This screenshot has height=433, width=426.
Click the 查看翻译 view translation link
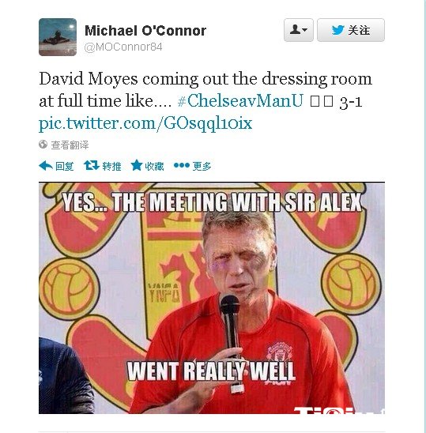click(70, 145)
